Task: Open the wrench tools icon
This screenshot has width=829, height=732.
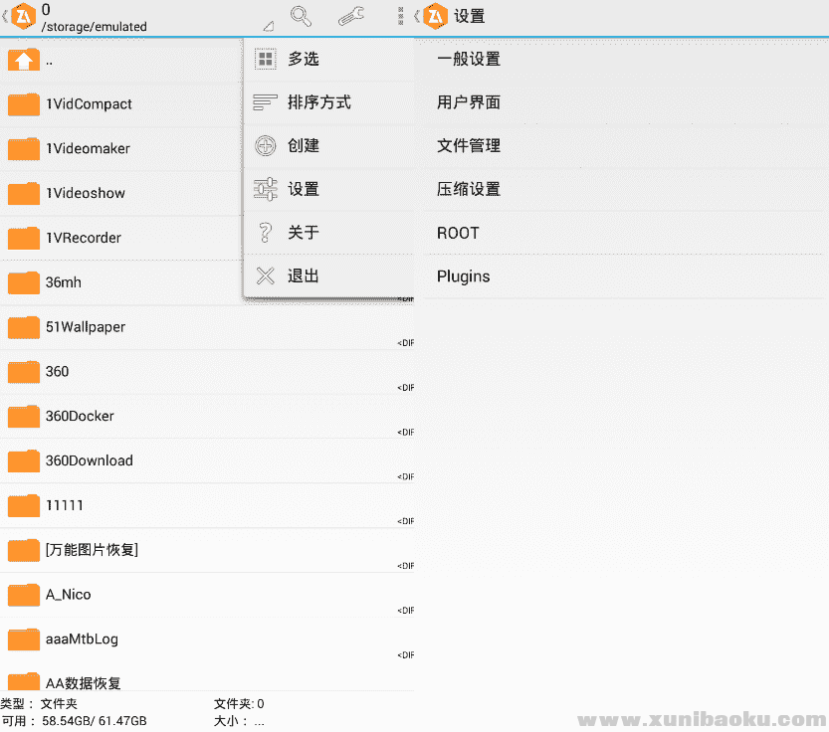Action: click(x=350, y=16)
